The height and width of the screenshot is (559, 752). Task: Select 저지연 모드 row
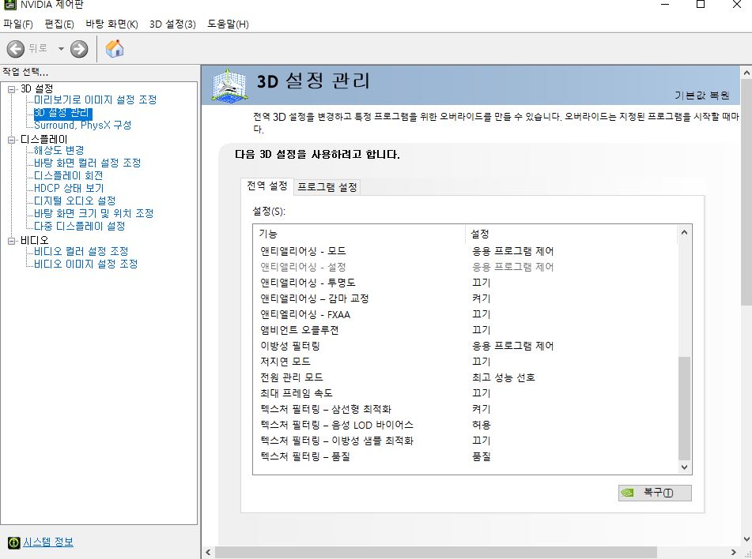point(465,362)
